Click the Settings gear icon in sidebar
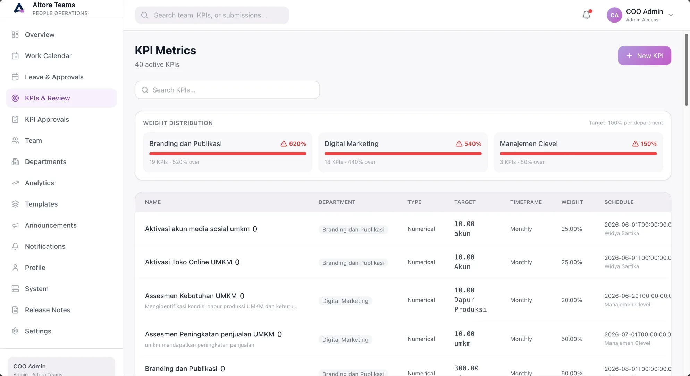690x376 pixels. point(15,331)
